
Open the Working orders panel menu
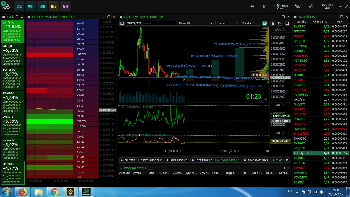[121, 168]
